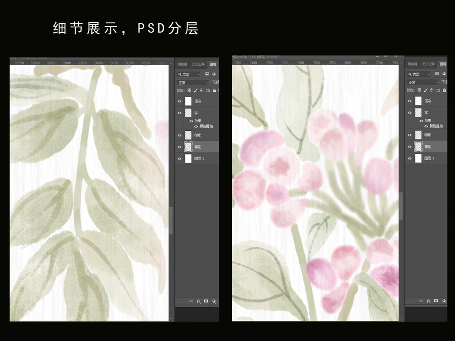Create adjustment layer icon in left panel

(x=214, y=301)
